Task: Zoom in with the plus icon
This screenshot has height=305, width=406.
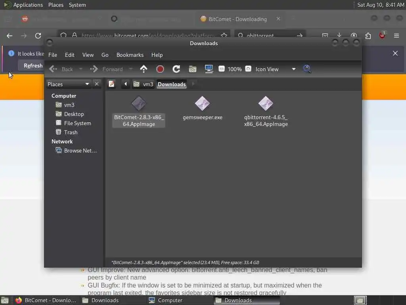Action: [248, 69]
